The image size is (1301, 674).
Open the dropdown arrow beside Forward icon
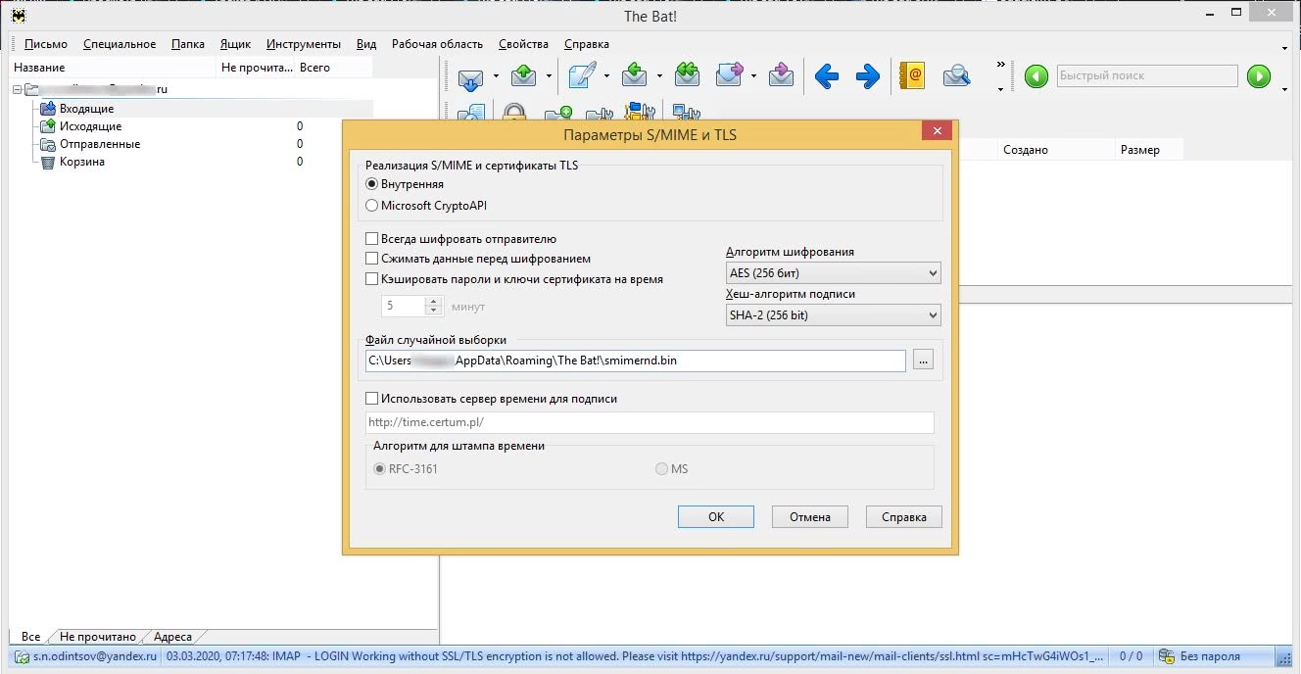[x=753, y=76]
